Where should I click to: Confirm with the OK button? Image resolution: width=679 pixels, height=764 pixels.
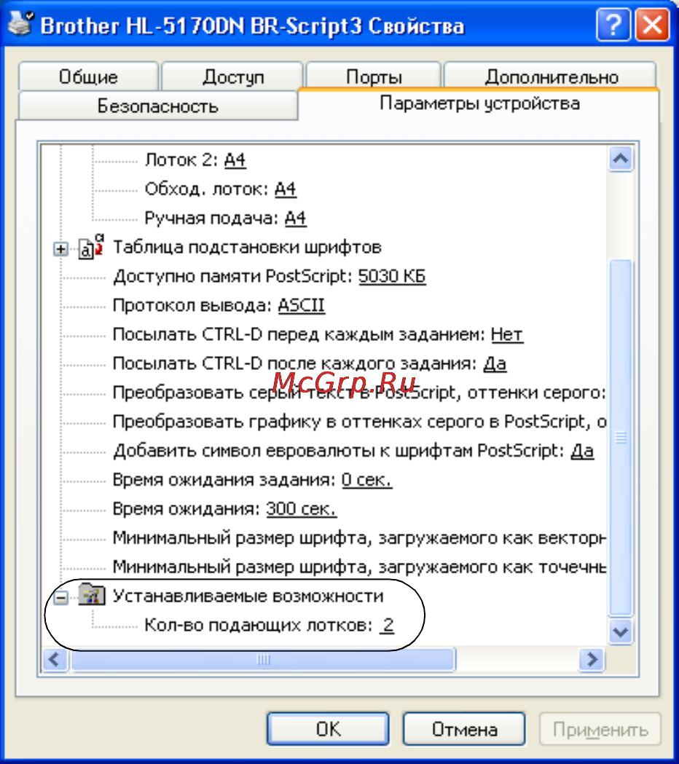[x=328, y=729]
